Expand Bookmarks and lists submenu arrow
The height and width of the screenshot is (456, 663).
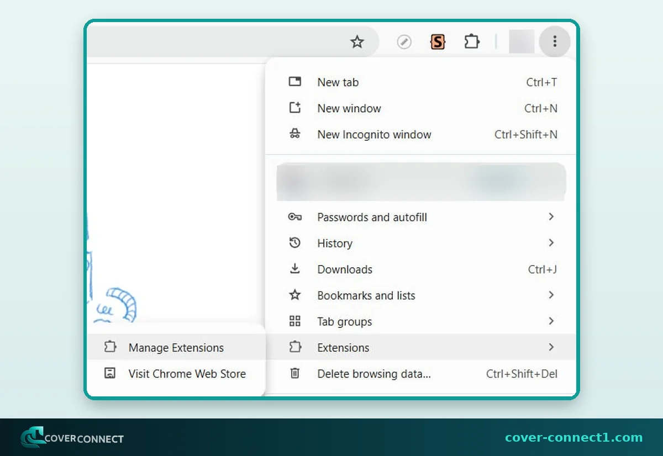(551, 295)
